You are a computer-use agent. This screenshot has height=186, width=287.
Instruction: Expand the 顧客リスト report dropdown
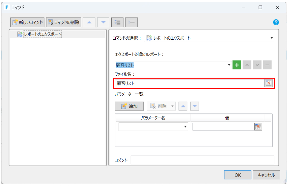coord(229,65)
